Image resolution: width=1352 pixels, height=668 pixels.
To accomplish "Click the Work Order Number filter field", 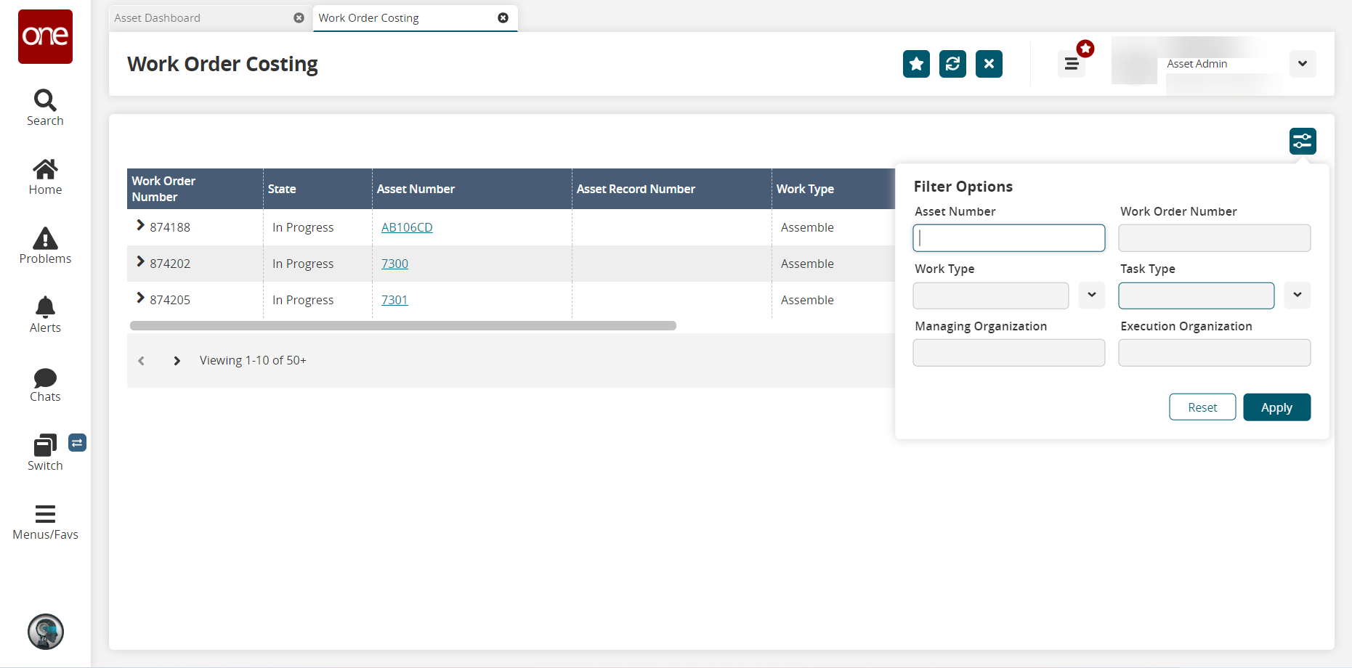I will click(x=1214, y=238).
